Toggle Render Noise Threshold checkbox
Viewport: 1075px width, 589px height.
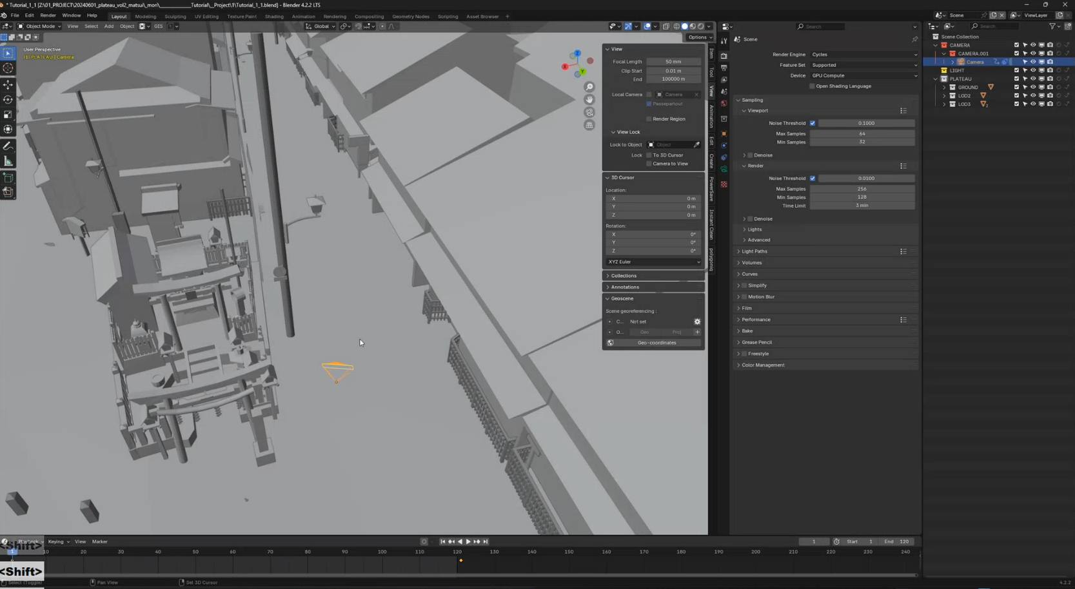(813, 179)
